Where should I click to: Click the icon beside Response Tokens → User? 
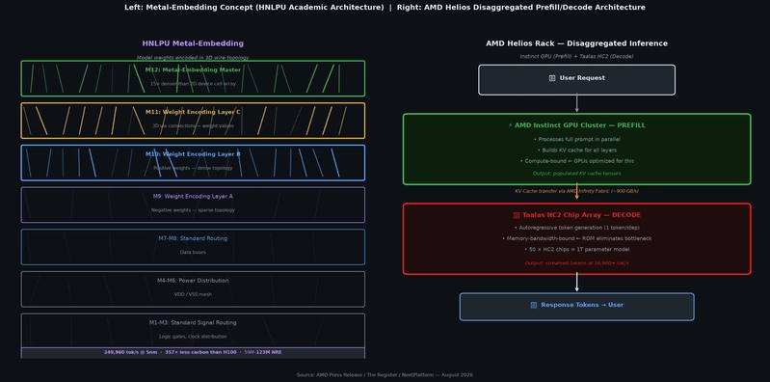(533, 305)
